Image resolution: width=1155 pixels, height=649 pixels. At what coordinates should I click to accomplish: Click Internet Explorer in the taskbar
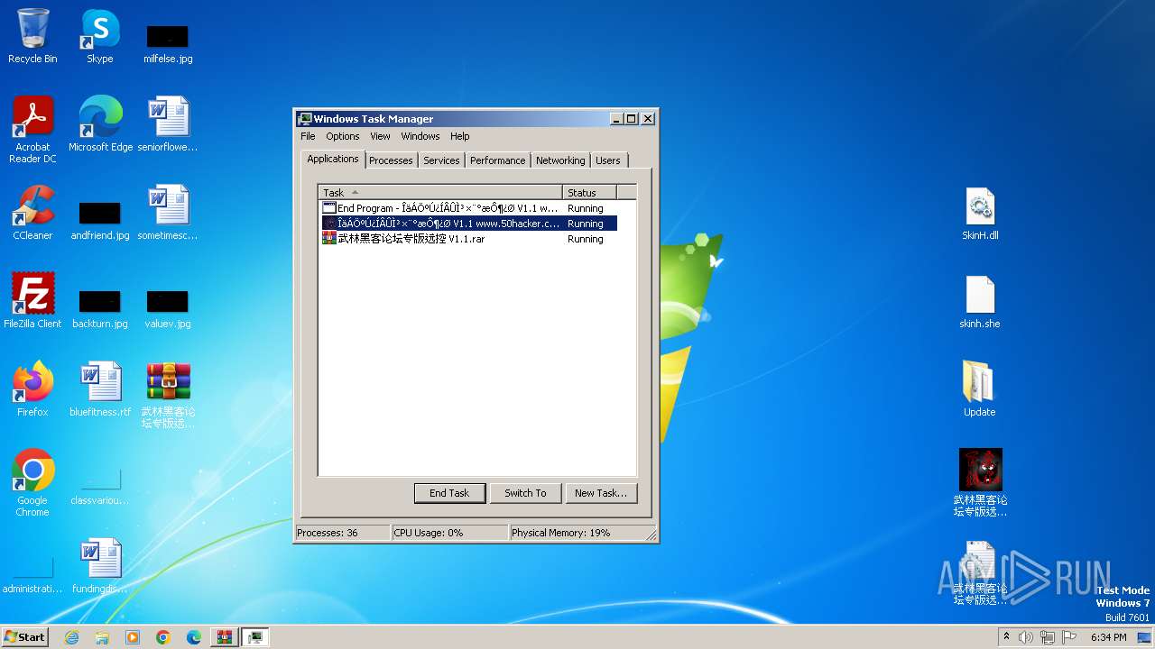(71, 637)
